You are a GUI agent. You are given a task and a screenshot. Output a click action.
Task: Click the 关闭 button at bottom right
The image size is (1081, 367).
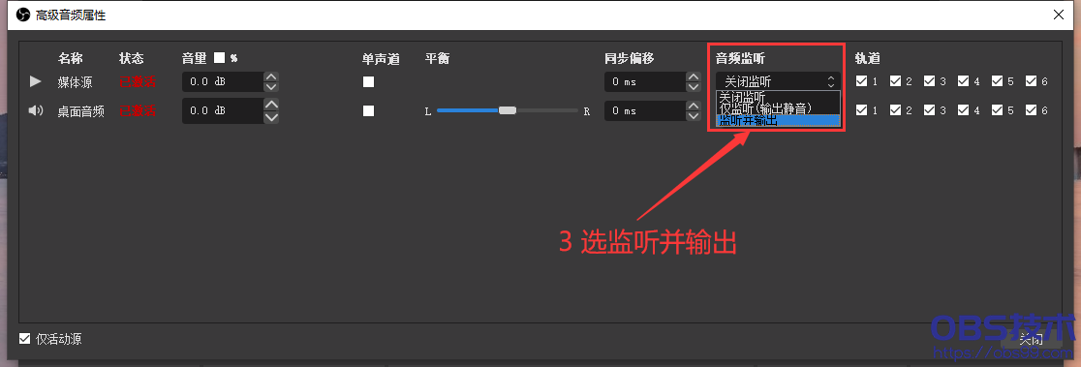point(1031,339)
